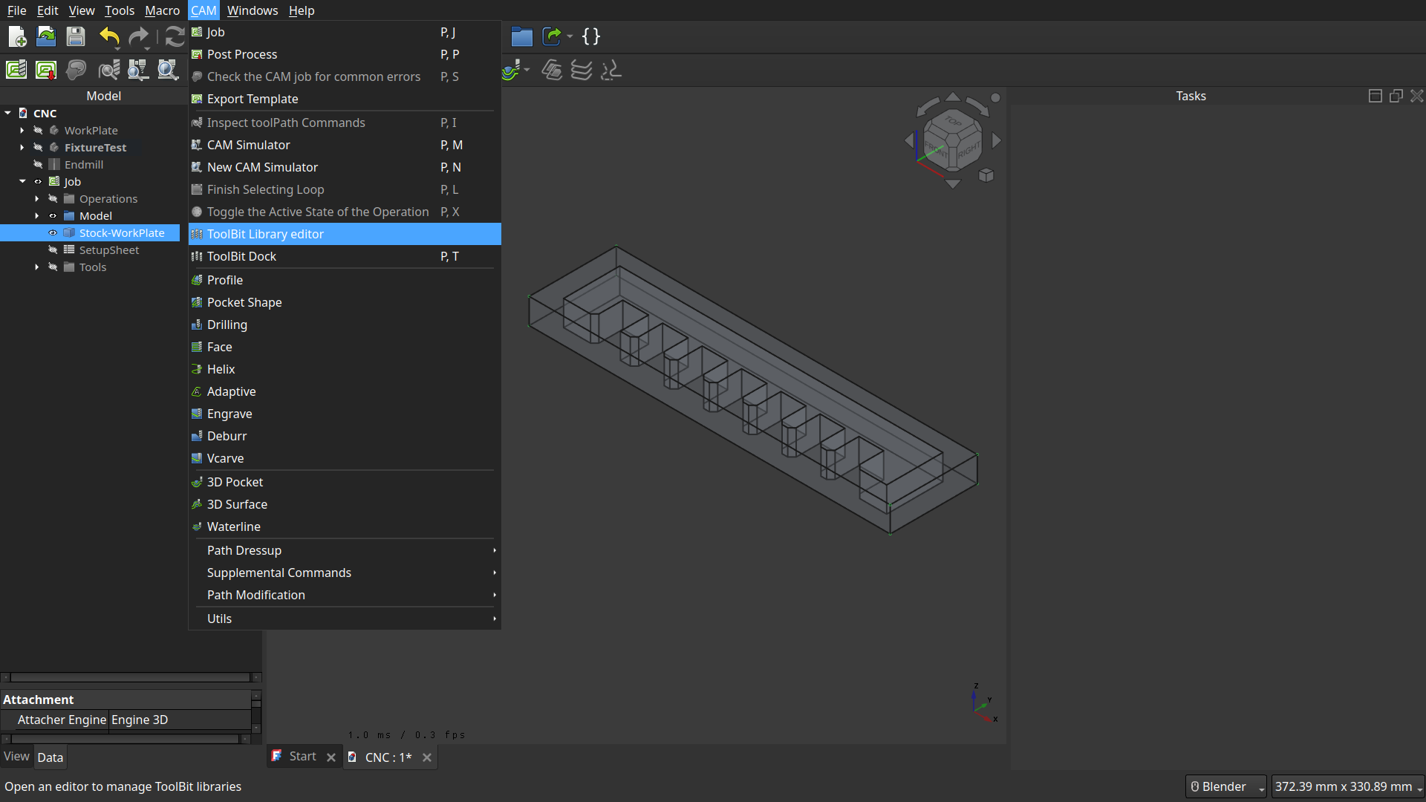The image size is (1426, 802).
Task: Rotate view left with navigation cube arrow
Action: pos(909,140)
